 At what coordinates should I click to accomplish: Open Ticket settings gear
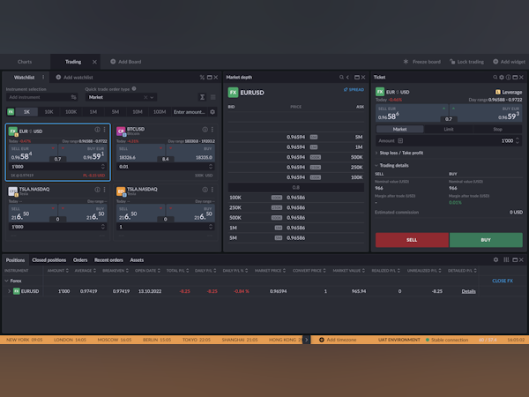pos(502,78)
